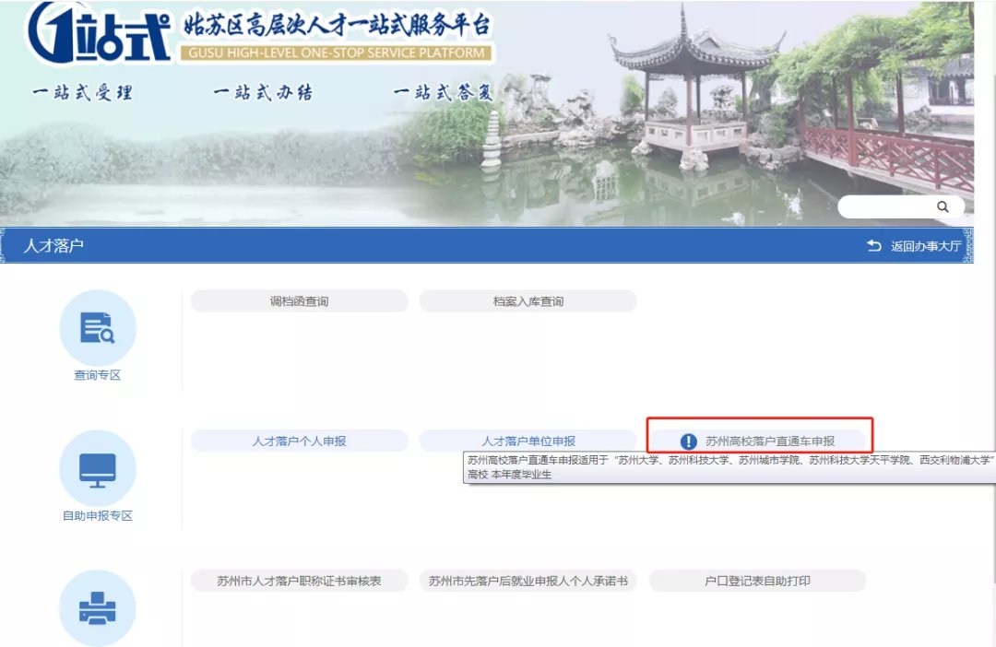Go back via 返回办事大厅 text link
This screenshot has width=996, height=647.
click(926, 246)
